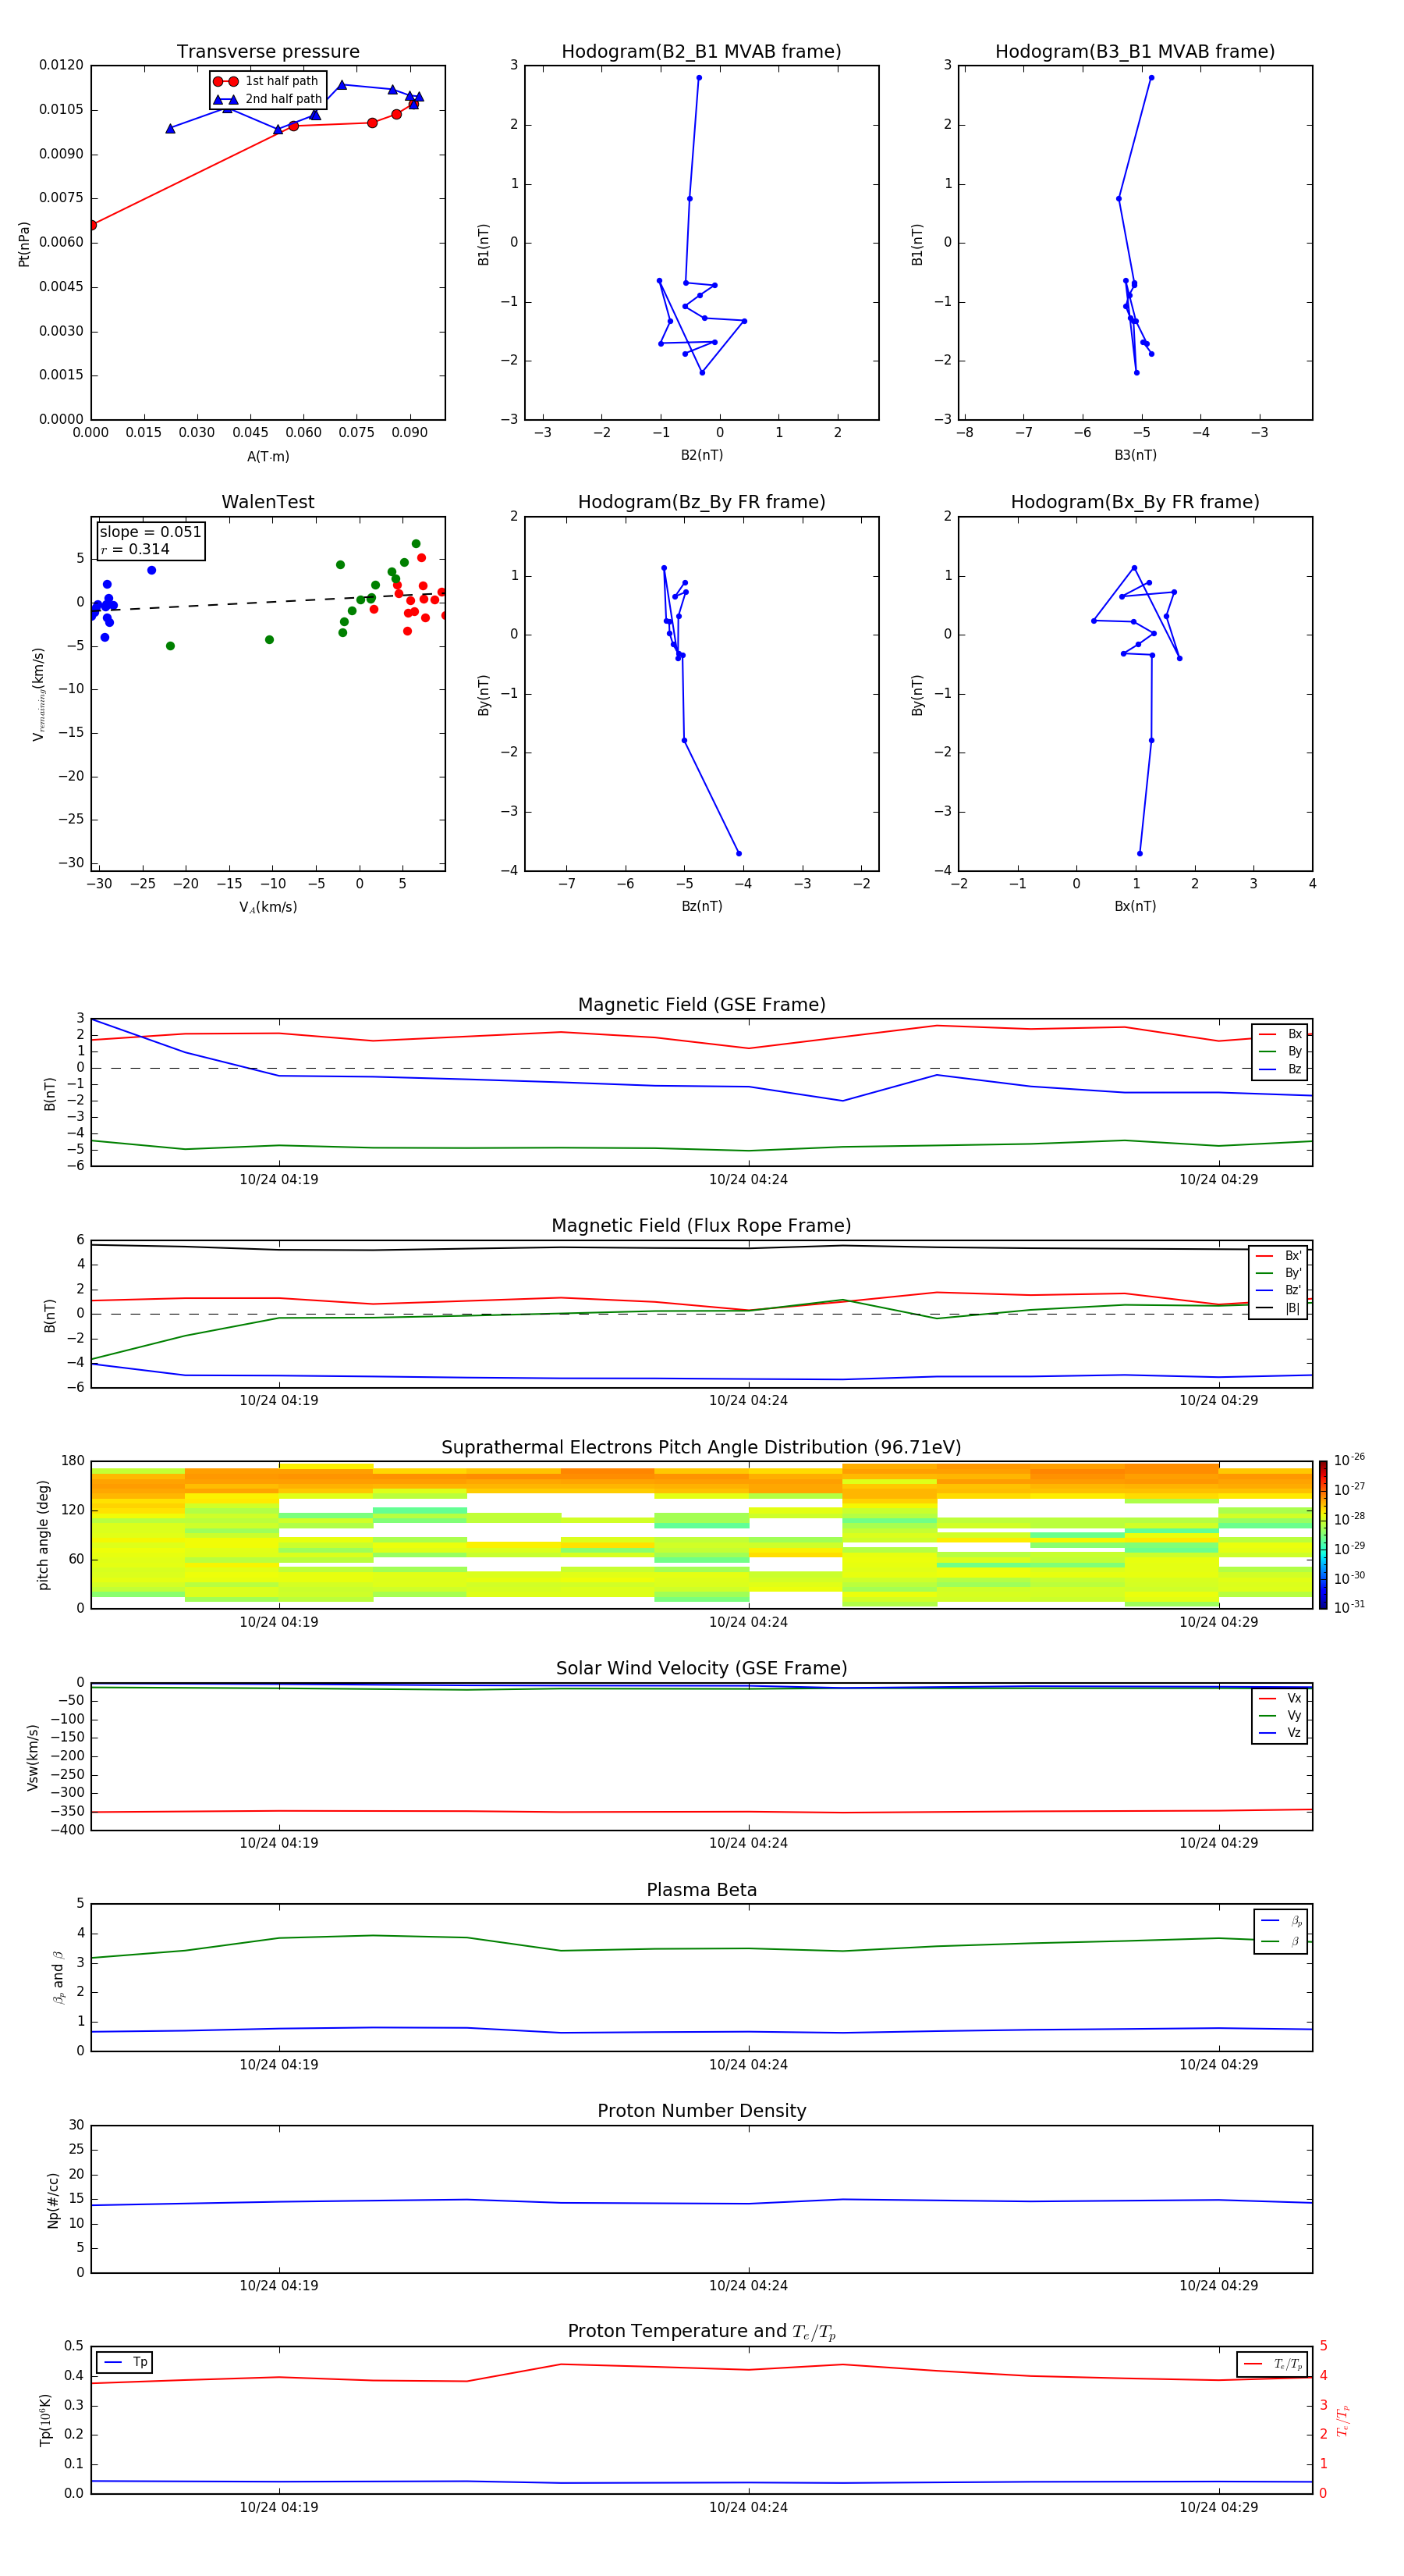
Task: Click the 'Hodogram(Bz_By FR frame)' title
Action: (x=701, y=502)
